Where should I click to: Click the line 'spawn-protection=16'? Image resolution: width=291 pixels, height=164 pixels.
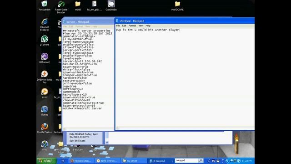click(79, 106)
